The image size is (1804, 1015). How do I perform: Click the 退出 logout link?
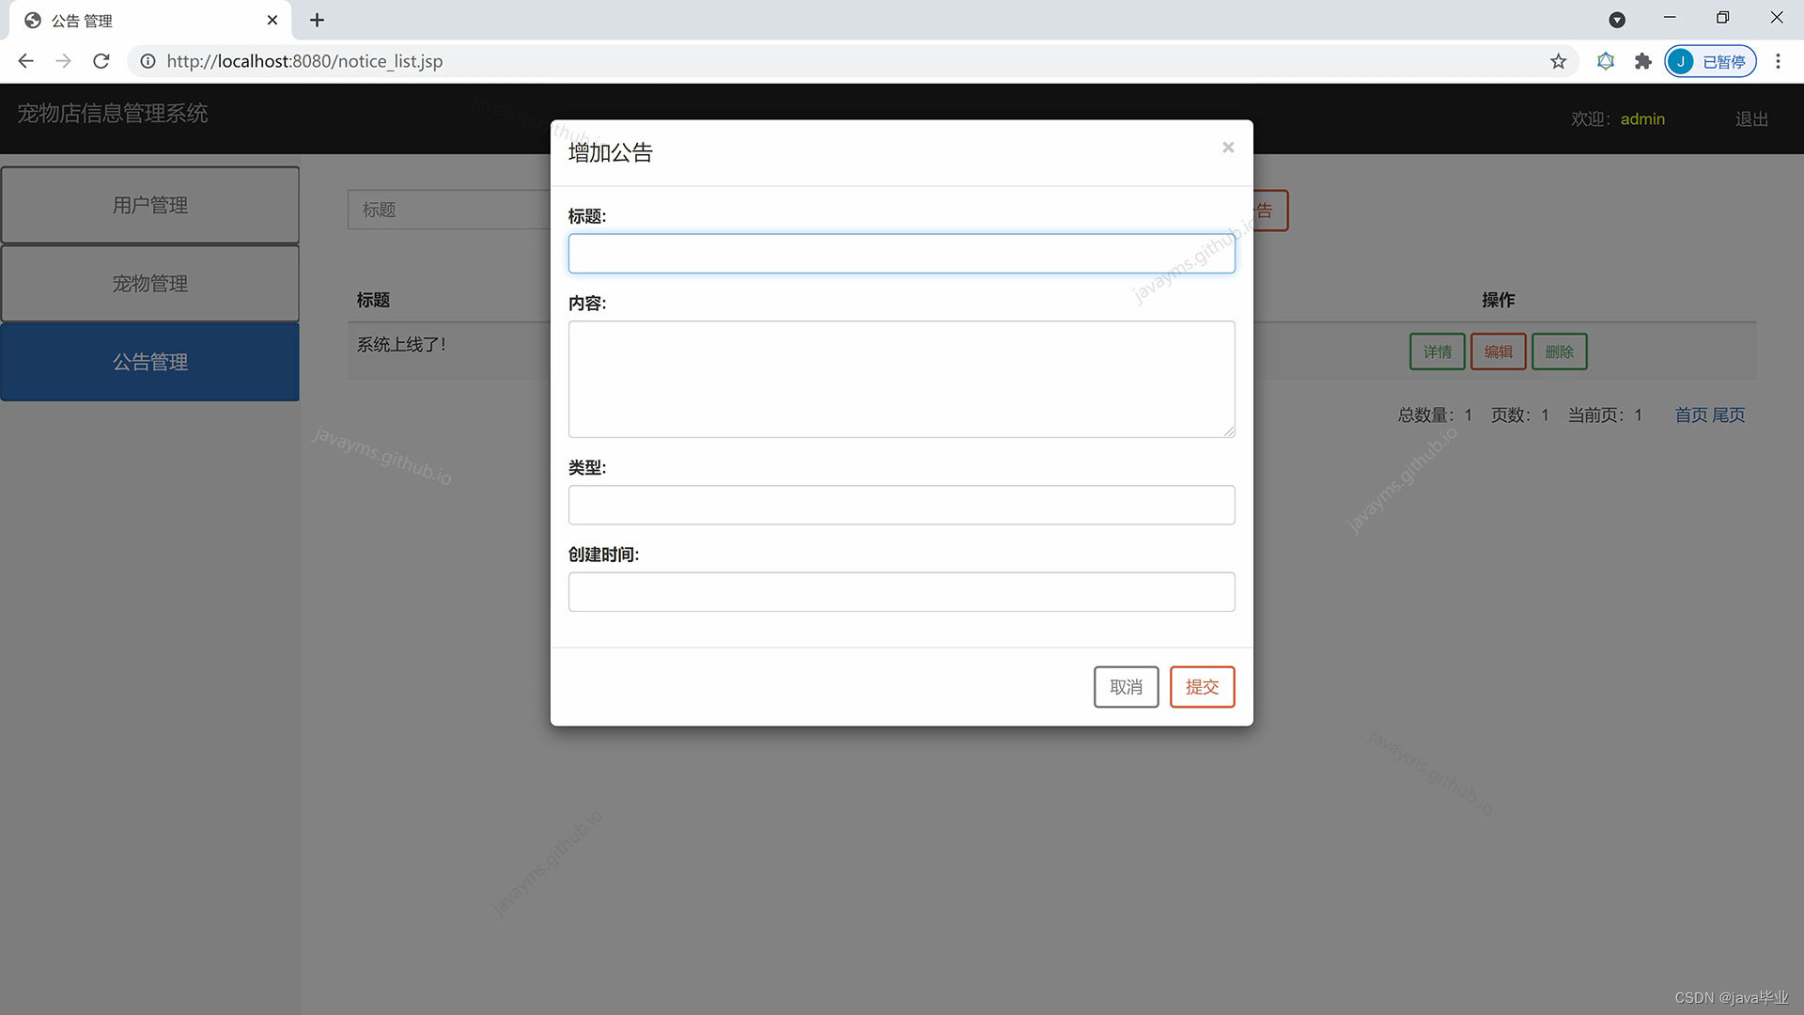point(1751,119)
